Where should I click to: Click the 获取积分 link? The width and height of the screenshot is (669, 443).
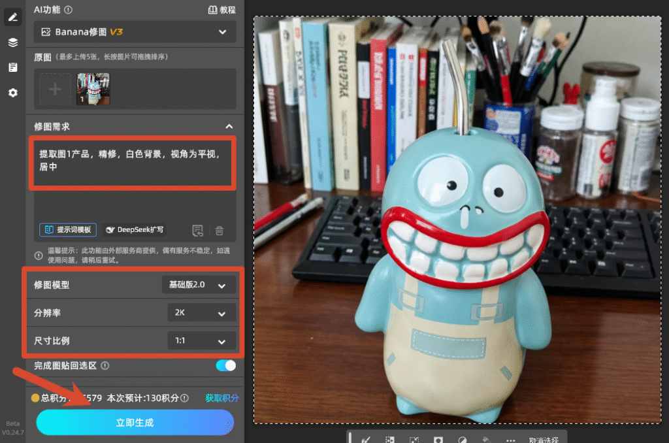(x=222, y=398)
